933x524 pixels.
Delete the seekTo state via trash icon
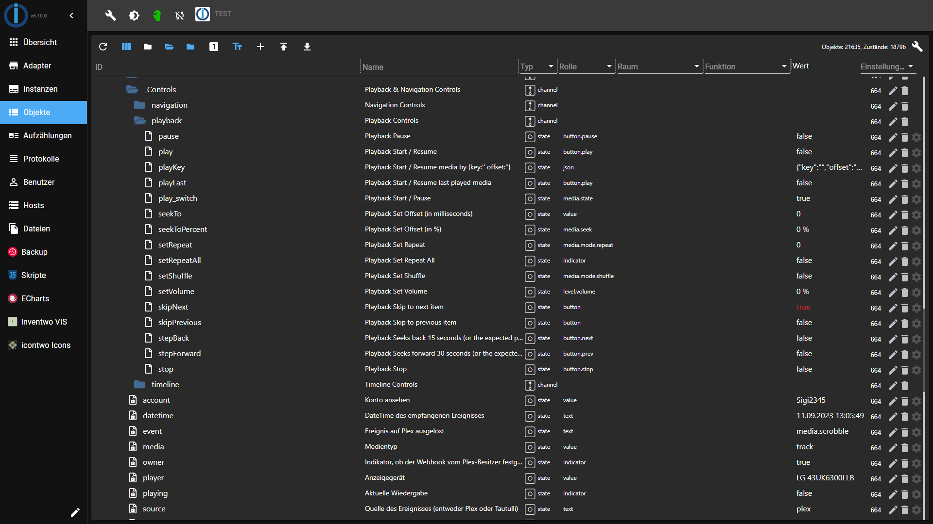pyautogui.click(x=905, y=215)
